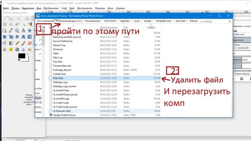Adjust the Соотношение сторон slider
This screenshot has width=251, height=141.
242,60
